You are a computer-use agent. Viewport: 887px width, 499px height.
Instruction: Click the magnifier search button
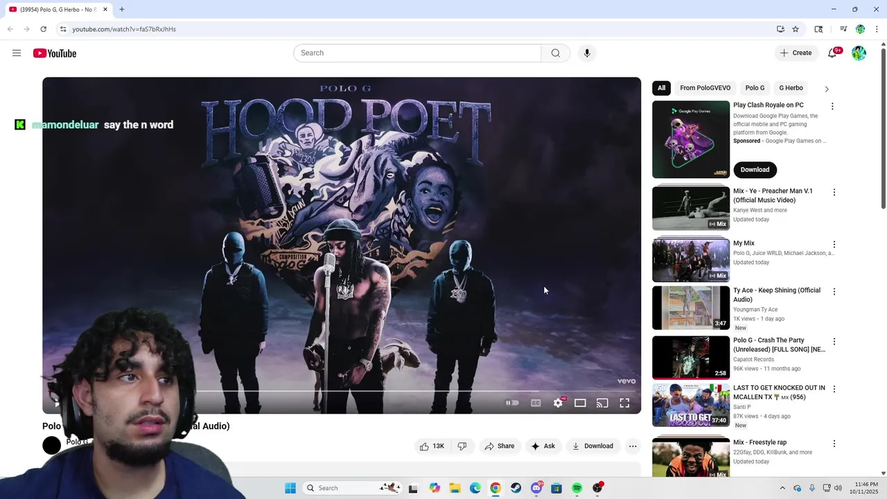556,53
